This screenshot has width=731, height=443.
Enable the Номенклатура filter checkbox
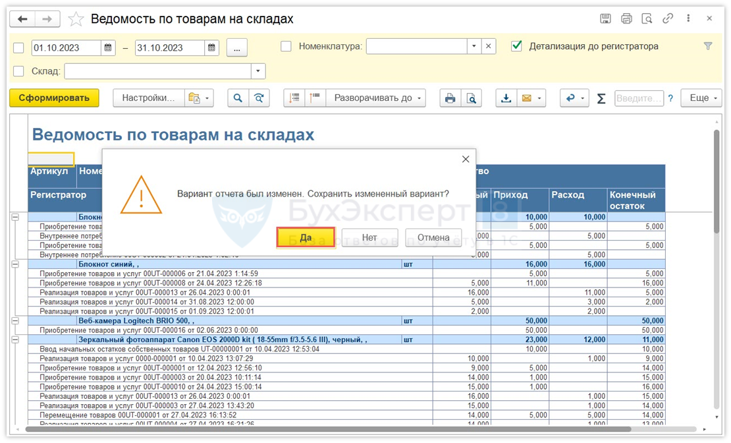point(286,46)
